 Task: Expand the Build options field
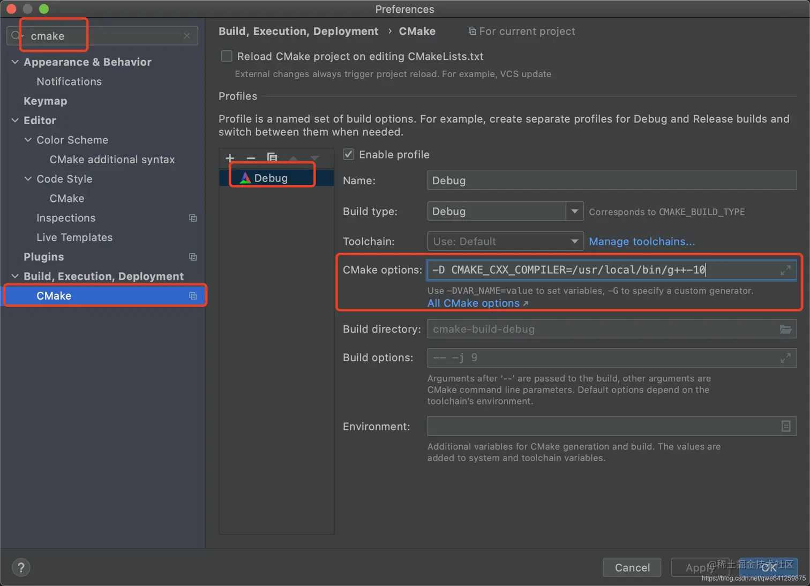tap(785, 358)
